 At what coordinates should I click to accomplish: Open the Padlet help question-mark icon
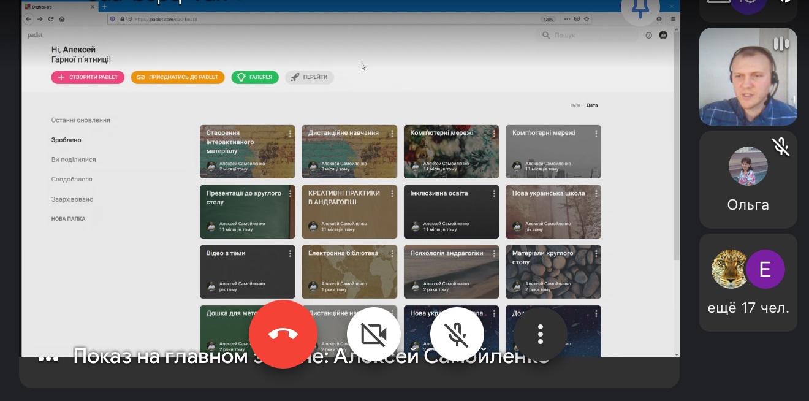(x=649, y=36)
